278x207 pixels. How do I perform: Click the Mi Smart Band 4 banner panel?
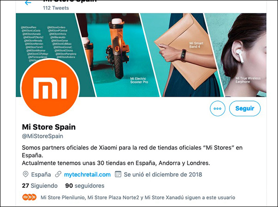tap(182, 55)
